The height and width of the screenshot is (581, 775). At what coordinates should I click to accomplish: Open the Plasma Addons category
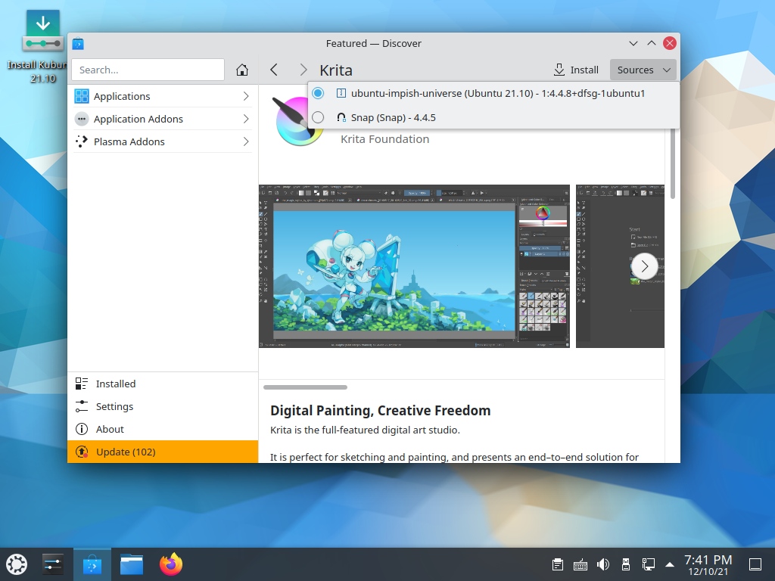(x=163, y=141)
